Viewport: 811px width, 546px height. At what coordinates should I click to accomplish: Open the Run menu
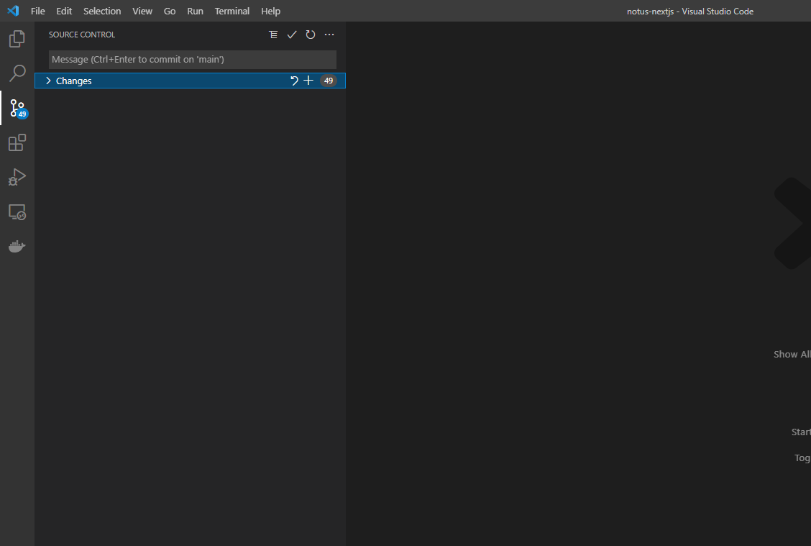[195, 11]
